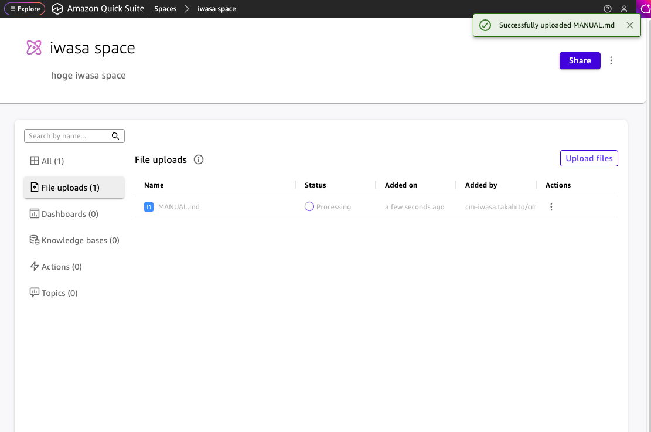Open the help question mark icon
Screen dimensions: 651x432
click(x=608, y=9)
